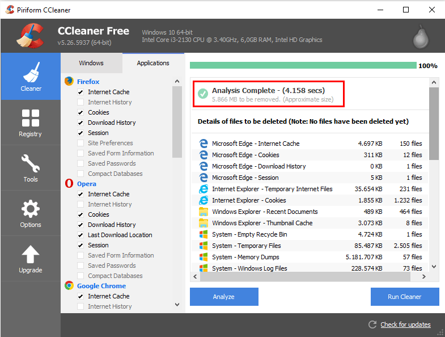The width and height of the screenshot is (445, 337).
Task: Select the Firefox group header
Action: click(88, 82)
